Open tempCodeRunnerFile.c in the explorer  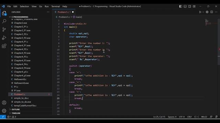(25, 106)
